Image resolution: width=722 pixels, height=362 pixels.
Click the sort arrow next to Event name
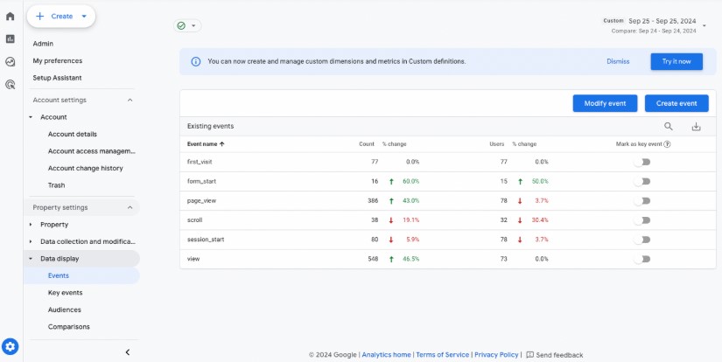point(222,144)
